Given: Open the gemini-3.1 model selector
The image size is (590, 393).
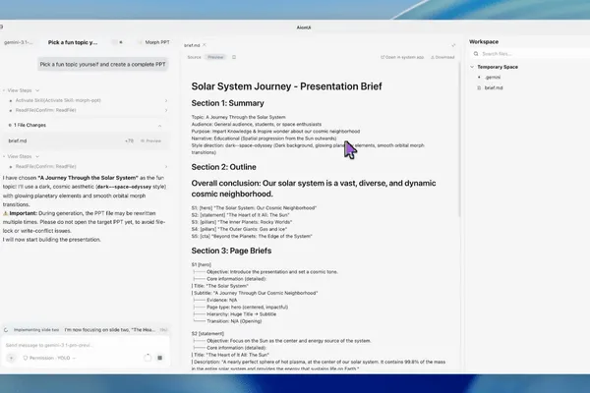Looking at the screenshot, I should coord(19,42).
